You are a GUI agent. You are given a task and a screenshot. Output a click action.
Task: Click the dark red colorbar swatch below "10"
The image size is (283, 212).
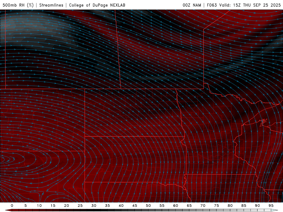pos(42,210)
